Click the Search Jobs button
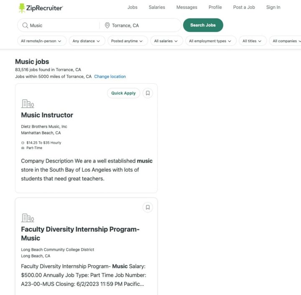Image resolution: width=301 pixels, height=295 pixels. (203, 25)
